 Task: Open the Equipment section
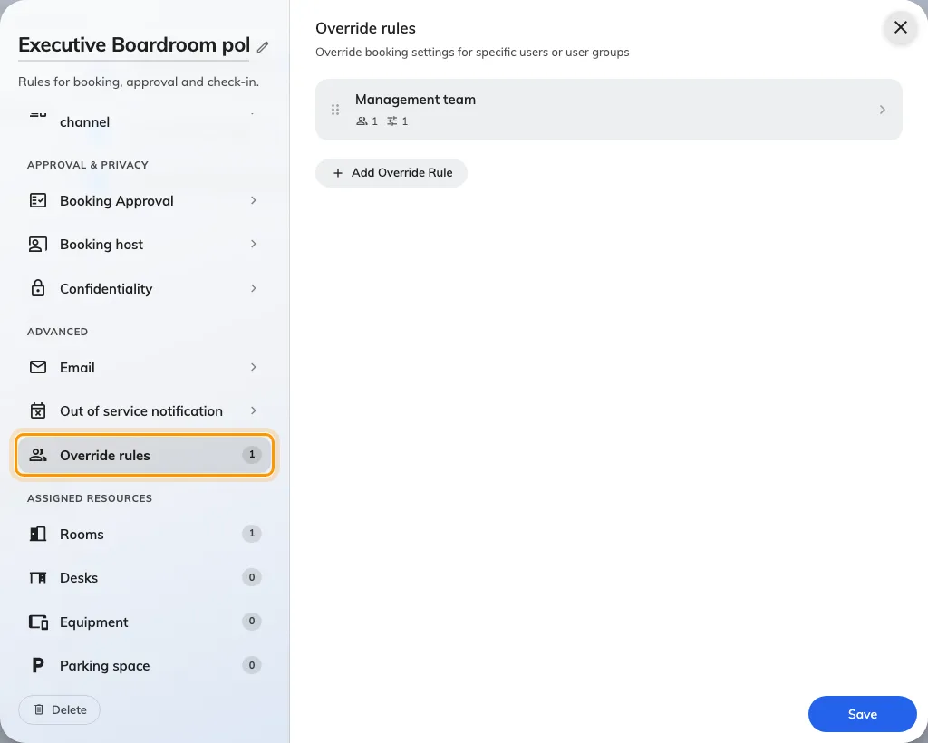point(144,622)
